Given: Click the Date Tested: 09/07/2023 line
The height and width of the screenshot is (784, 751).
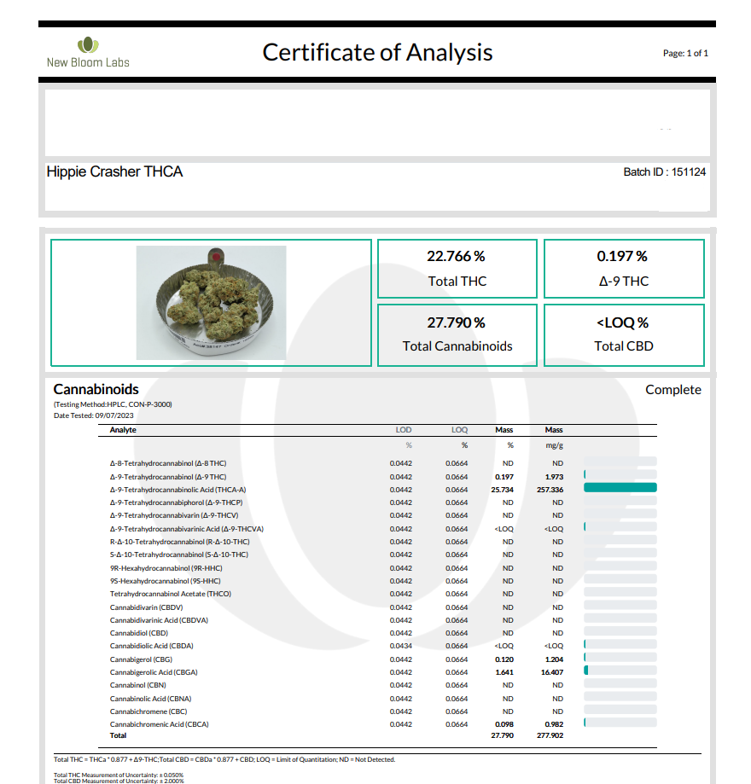Looking at the screenshot, I should [94, 415].
